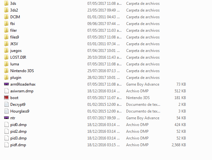Viewport: 212px width, 160px height.
Task: Select the ntr Game Boy Advance icon
Action: point(6,118)
